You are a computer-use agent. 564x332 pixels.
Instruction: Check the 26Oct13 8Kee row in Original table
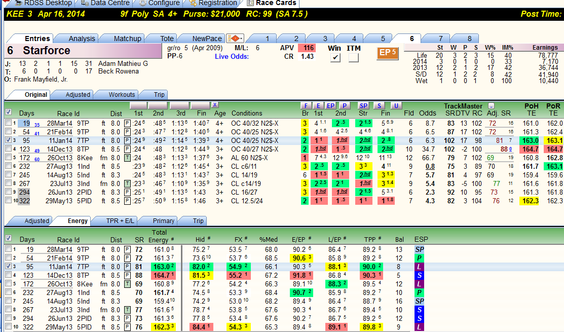(x=8, y=158)
